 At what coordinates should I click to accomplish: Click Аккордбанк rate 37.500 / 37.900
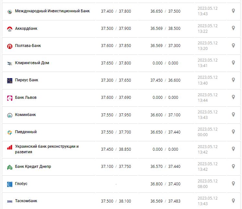coord(116,29)
